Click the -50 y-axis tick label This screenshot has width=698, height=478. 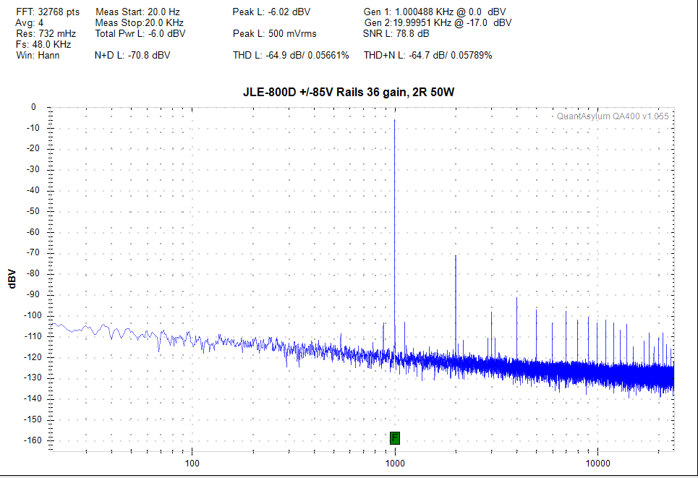32,211
